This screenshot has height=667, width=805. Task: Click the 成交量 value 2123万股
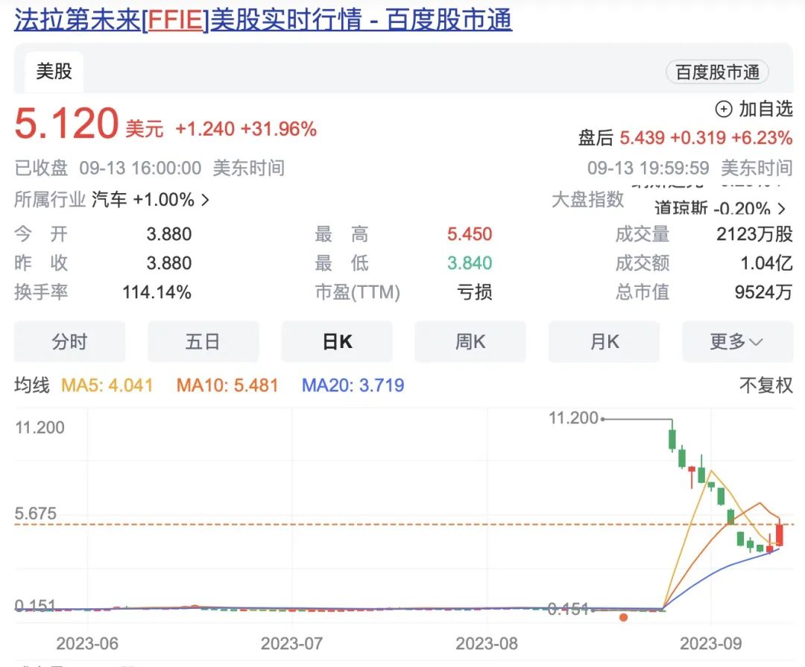754,234
